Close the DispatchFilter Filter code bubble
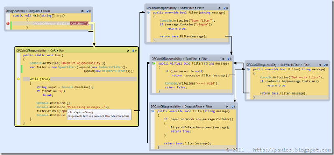The height and width of the screenshot is (155, 334). pyautogui.click(x=228, y=107)
